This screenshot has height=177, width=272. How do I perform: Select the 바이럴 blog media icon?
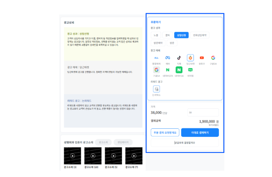pyautogui.click(x=190, y=70)
